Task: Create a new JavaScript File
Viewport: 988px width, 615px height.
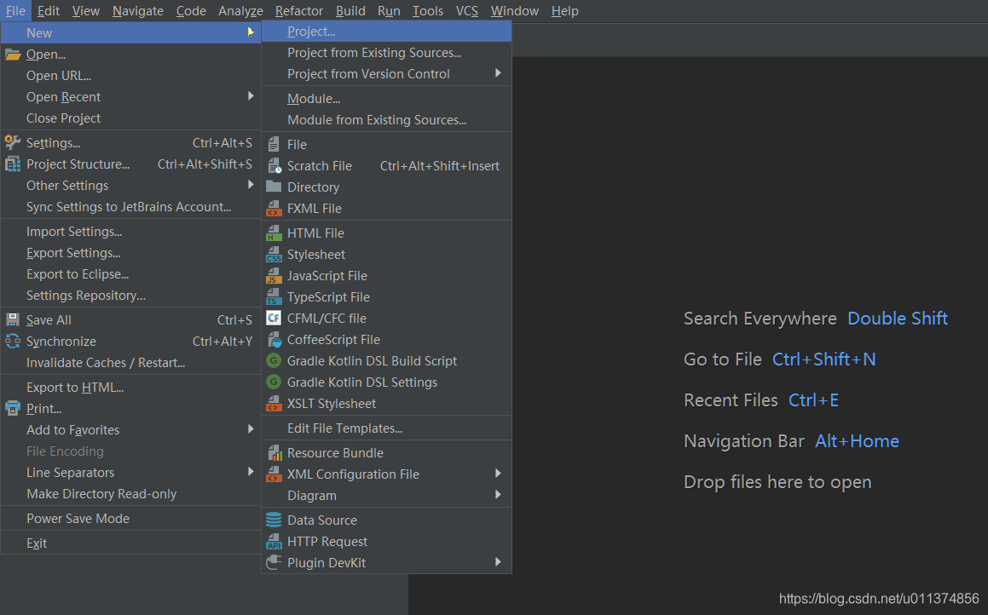Action: pyautogui.click(x=324, y=275)
